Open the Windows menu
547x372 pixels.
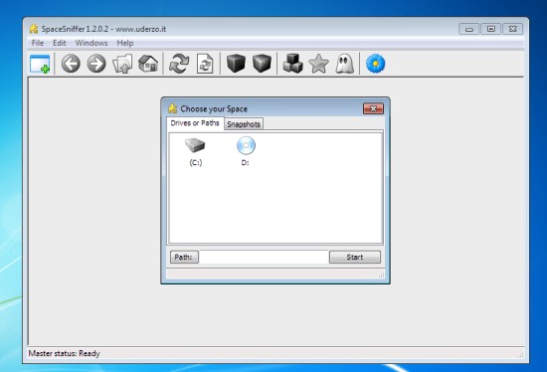pyautogui.click(x=91, y=43)
